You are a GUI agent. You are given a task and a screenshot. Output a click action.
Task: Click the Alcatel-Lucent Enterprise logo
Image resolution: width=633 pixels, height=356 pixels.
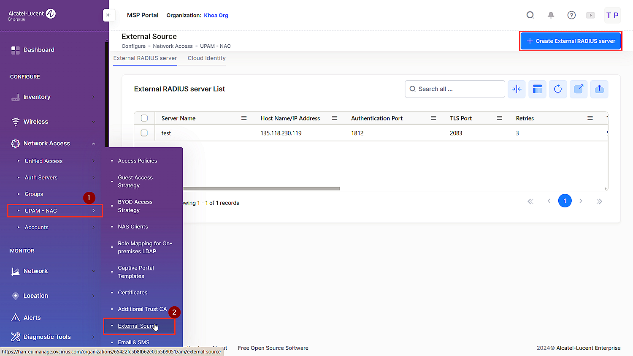pos(32,15)
